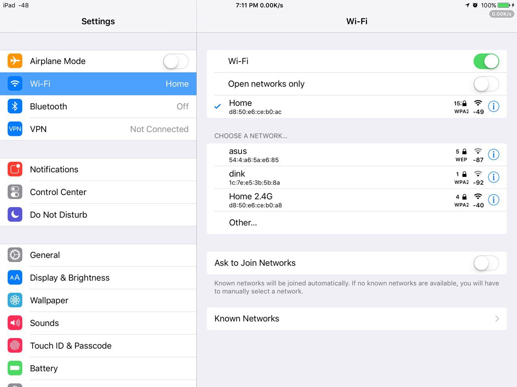The image size is (517, 387).
Task: Toggle Ask to Join Networks on
Action: pyautogui.click(x=486, y=263)
